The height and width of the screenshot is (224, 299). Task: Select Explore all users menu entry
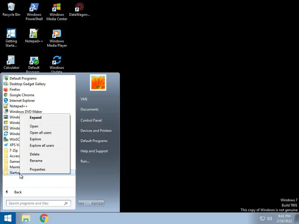pos(45,146)
